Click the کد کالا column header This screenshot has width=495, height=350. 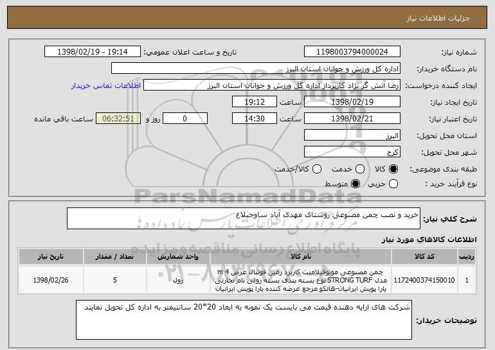pos(424,257)
